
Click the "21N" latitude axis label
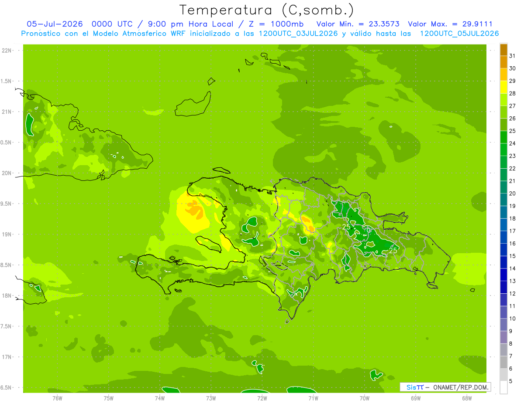pos(7,112)
